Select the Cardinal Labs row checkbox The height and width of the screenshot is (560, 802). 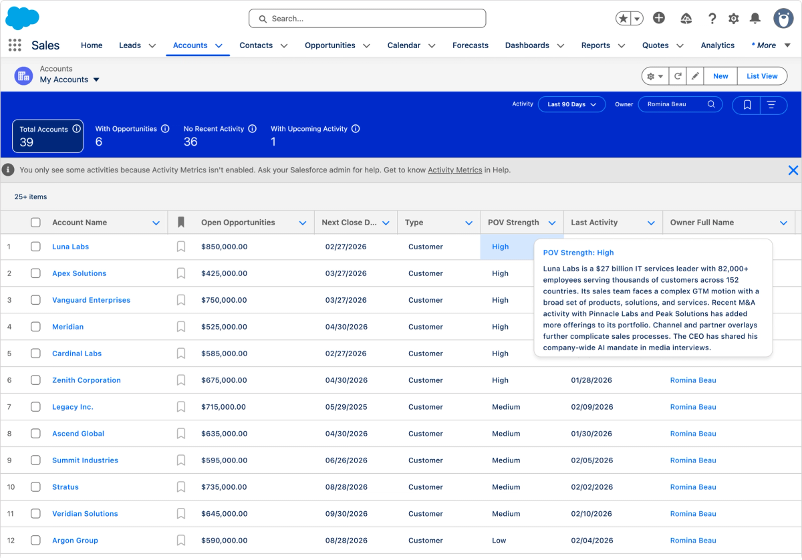tap(35, 354)
